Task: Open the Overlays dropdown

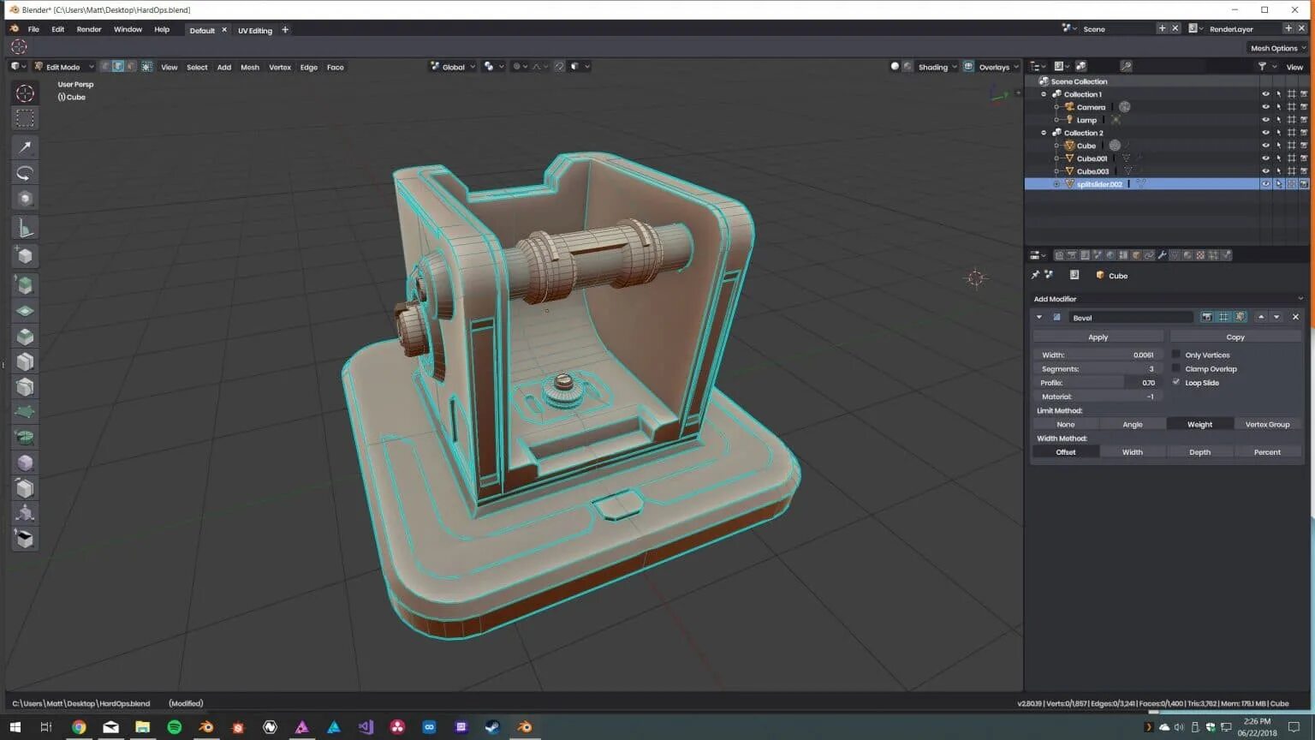Action: [x=998, y=67]
